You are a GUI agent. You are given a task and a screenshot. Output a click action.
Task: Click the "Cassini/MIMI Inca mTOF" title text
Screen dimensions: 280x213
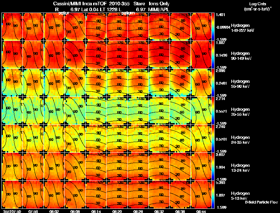pos(80,4)
